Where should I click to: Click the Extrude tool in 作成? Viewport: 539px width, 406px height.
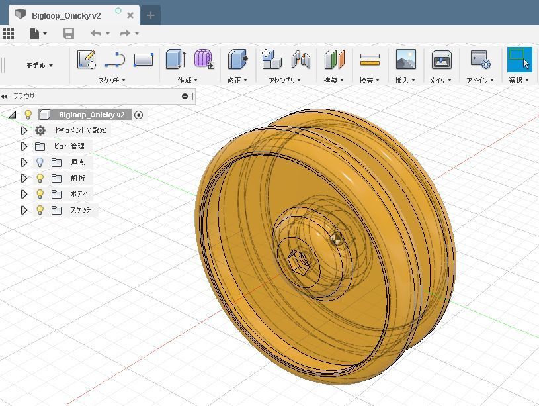175,60
